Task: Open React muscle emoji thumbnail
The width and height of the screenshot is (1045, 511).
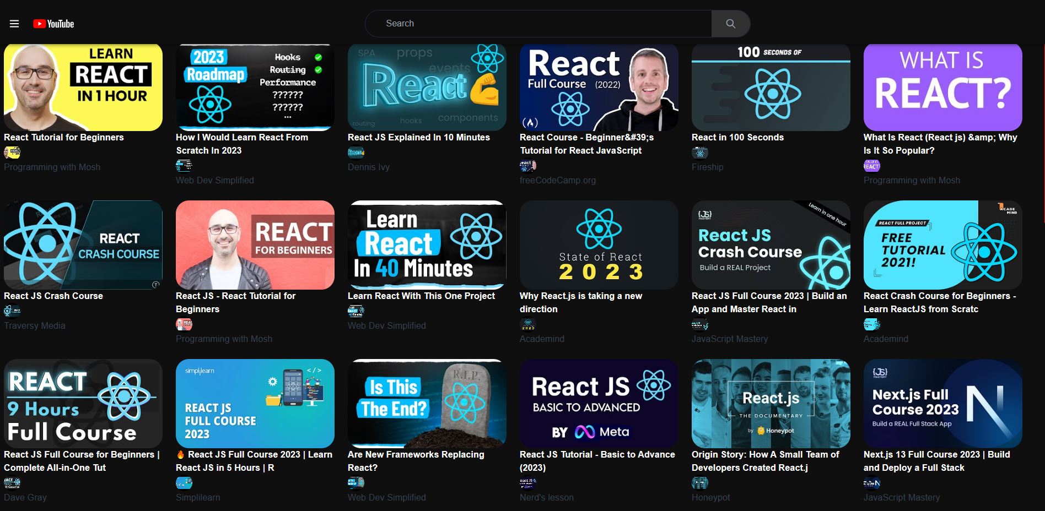Action: point(427,87)
